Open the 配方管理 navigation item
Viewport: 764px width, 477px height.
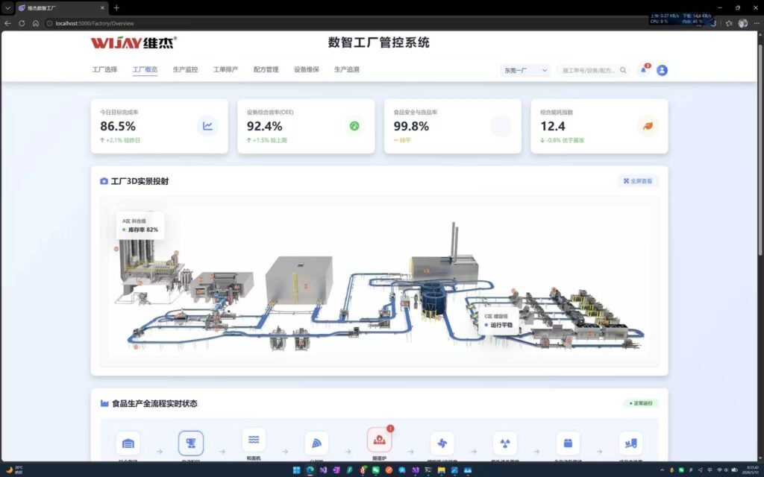tap(266, 69)
